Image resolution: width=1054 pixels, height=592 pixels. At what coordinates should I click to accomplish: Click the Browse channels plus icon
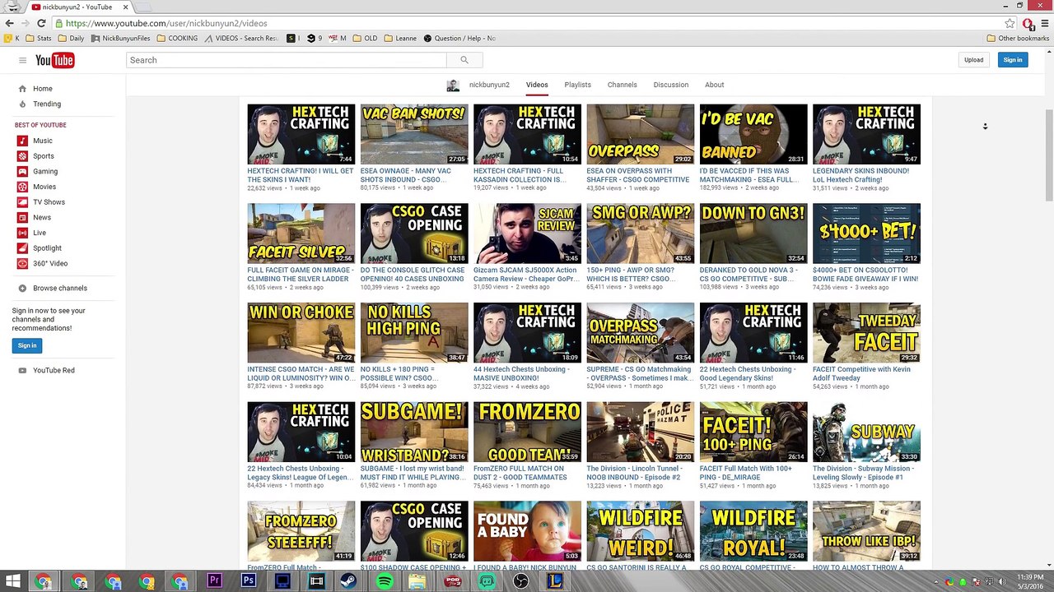pyautogui.click(x=22, y=289)
